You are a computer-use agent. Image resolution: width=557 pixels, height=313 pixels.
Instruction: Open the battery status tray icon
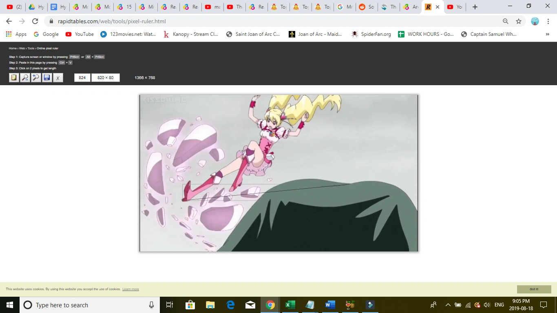click(458, 305)
